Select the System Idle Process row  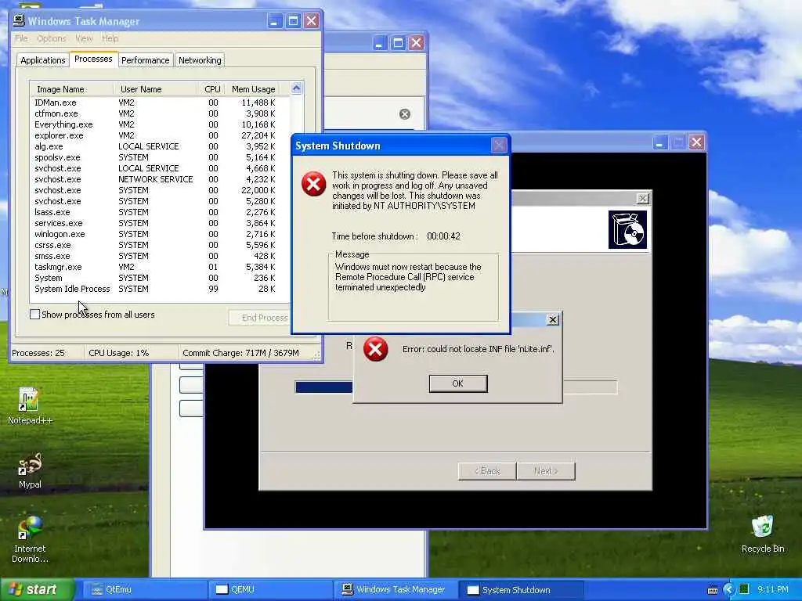click(x=160, y=290)
